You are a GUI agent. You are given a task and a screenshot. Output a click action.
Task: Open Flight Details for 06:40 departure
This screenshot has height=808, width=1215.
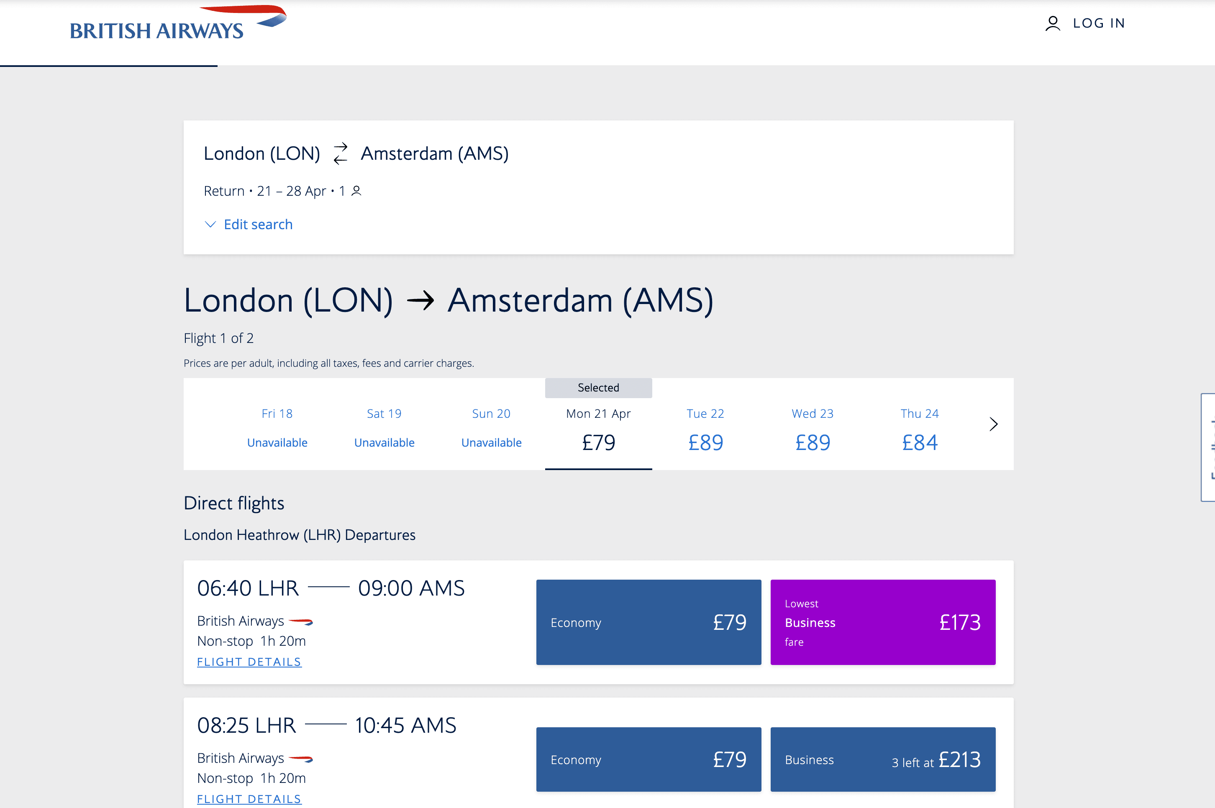point(249,662)
